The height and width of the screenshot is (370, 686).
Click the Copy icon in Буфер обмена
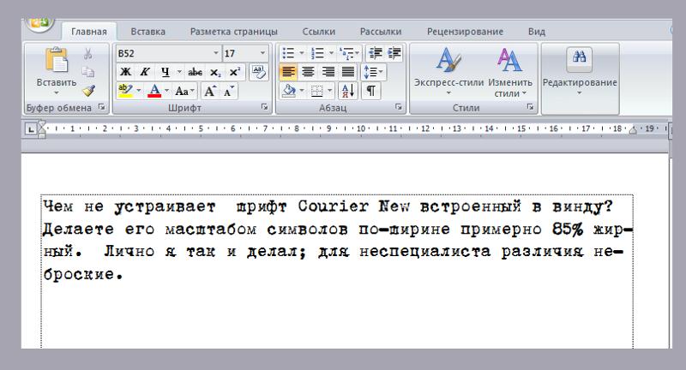(x=88, y=72)
